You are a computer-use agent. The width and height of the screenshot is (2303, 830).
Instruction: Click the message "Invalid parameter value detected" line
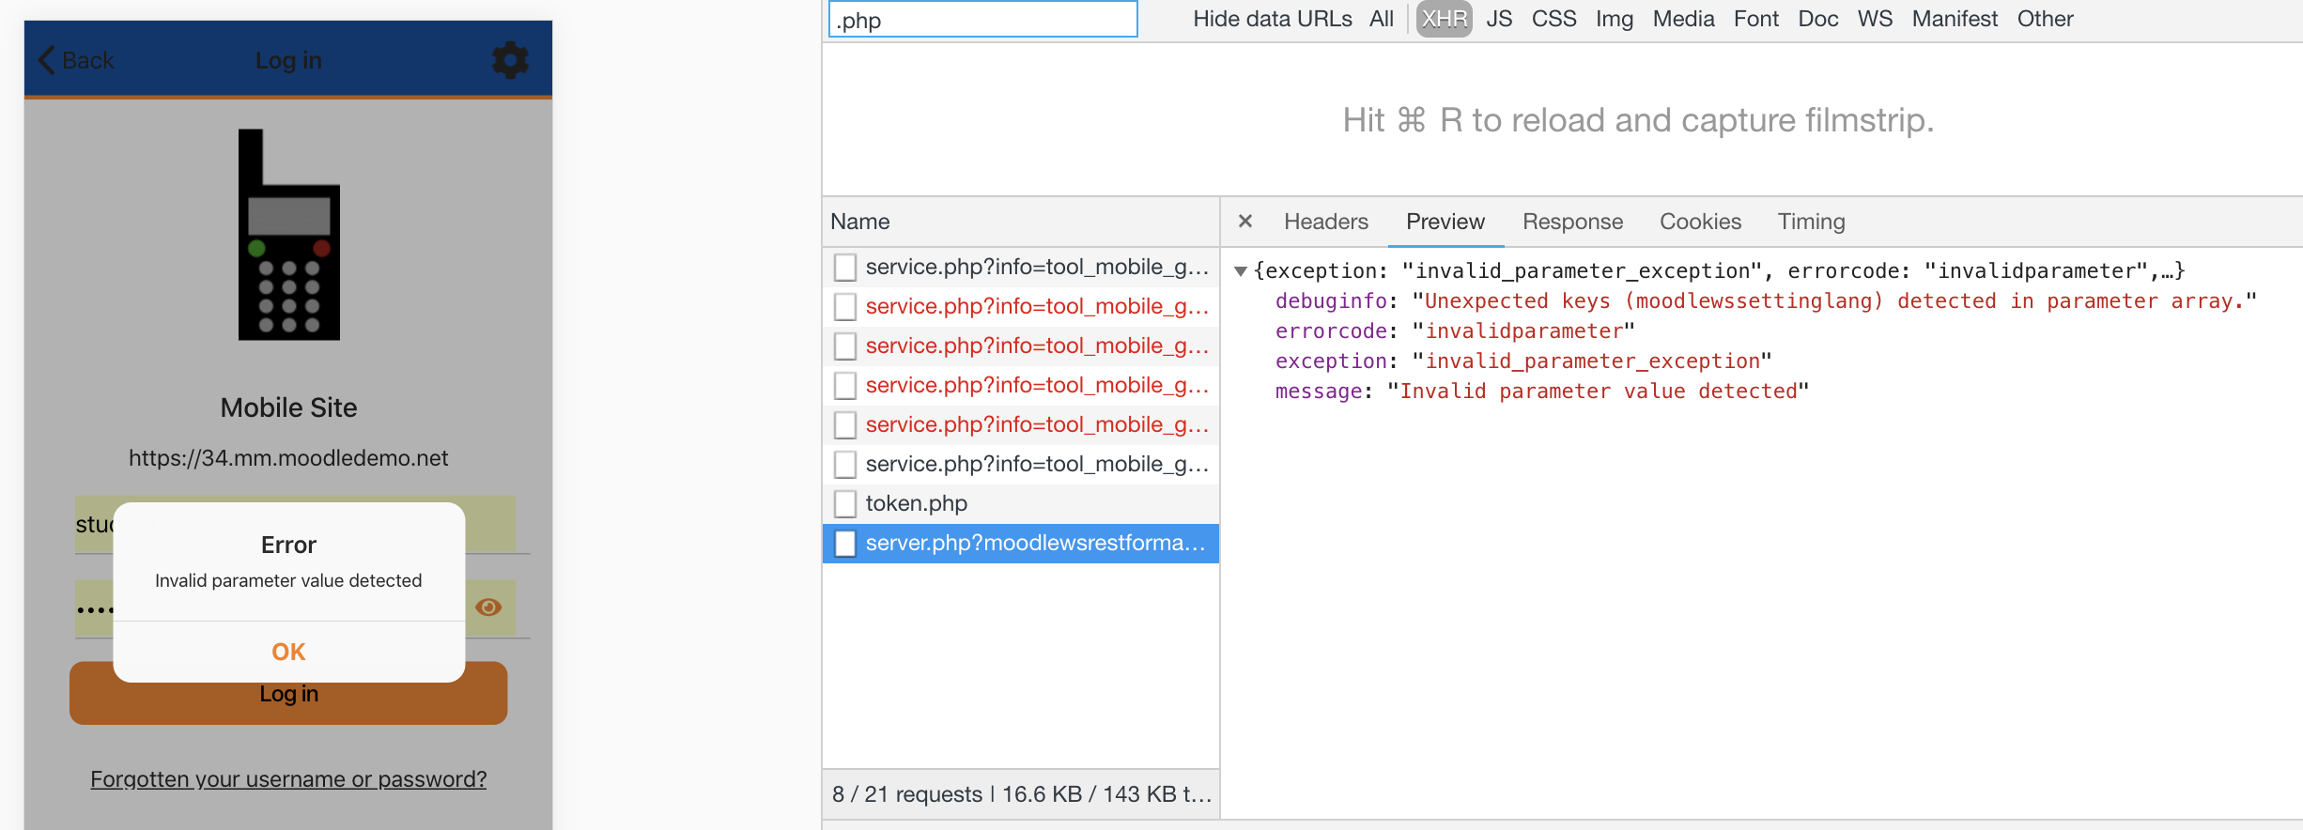[x=1542, y=392]
